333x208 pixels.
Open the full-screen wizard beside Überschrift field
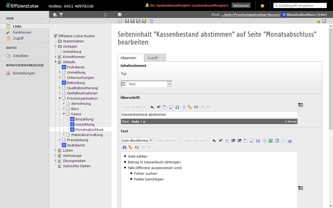(300, 105)
